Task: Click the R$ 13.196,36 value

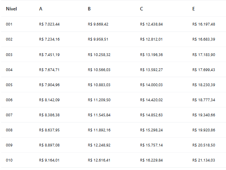Action: (x=151, y=55)
